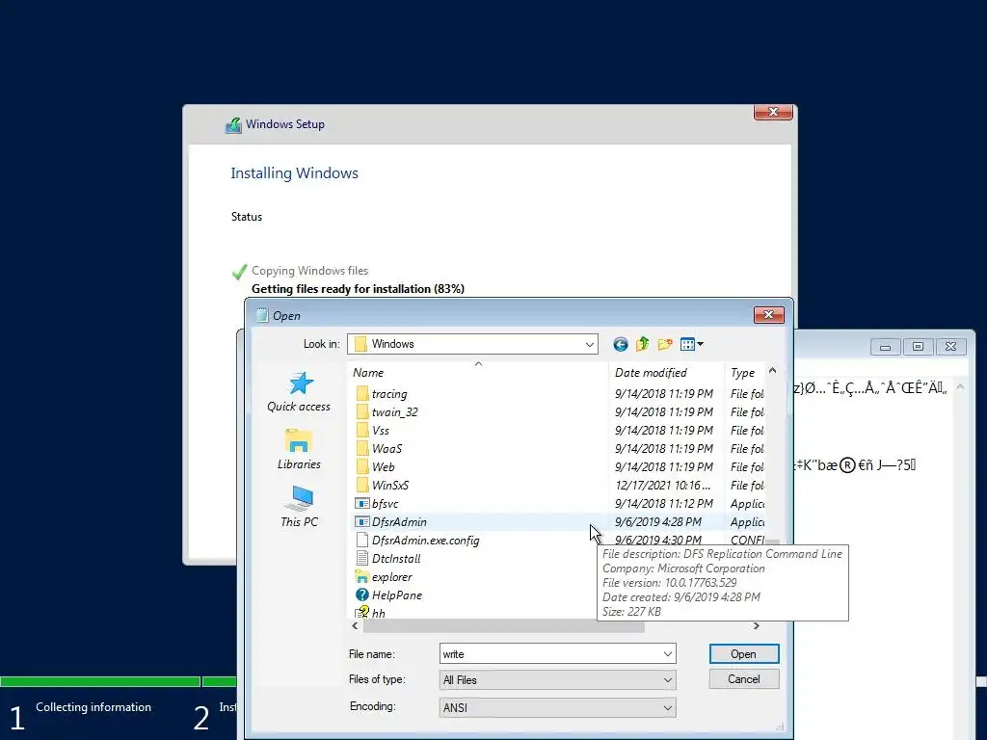987x740 pixels.
Task: Select the Web folder icon
Action: point(362,467)
